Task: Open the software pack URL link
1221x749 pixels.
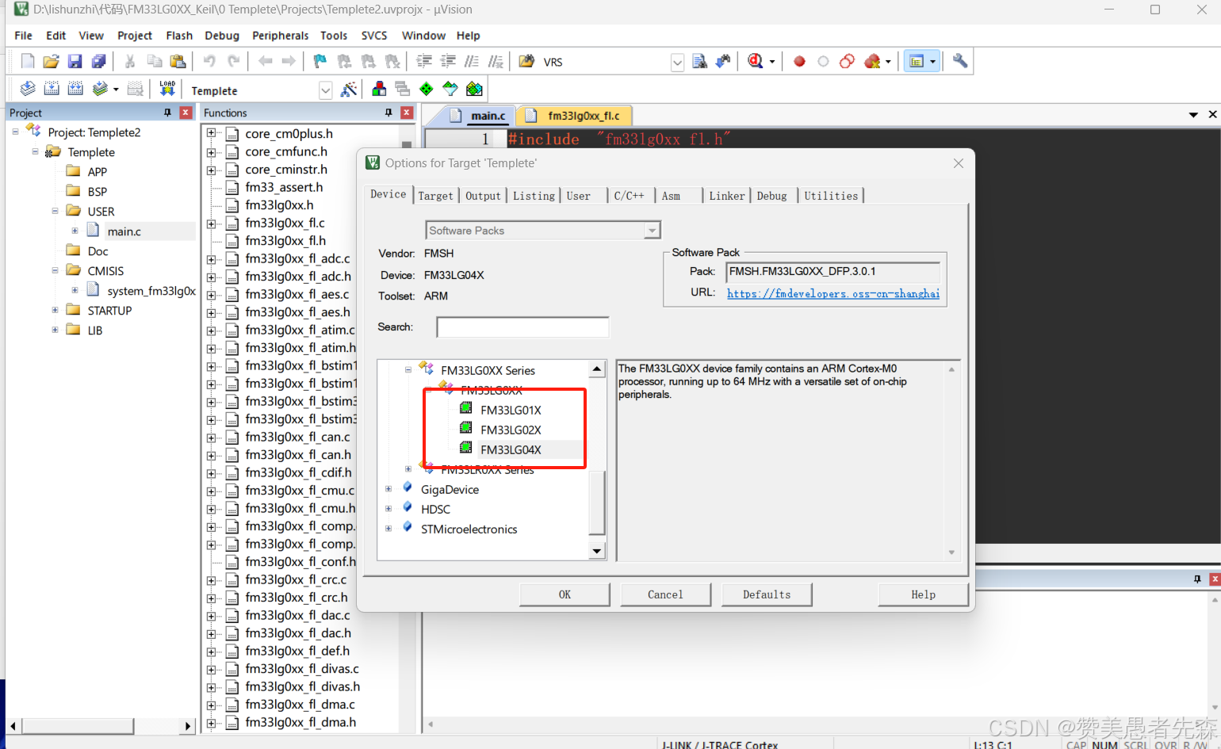Action: [833, 293]
